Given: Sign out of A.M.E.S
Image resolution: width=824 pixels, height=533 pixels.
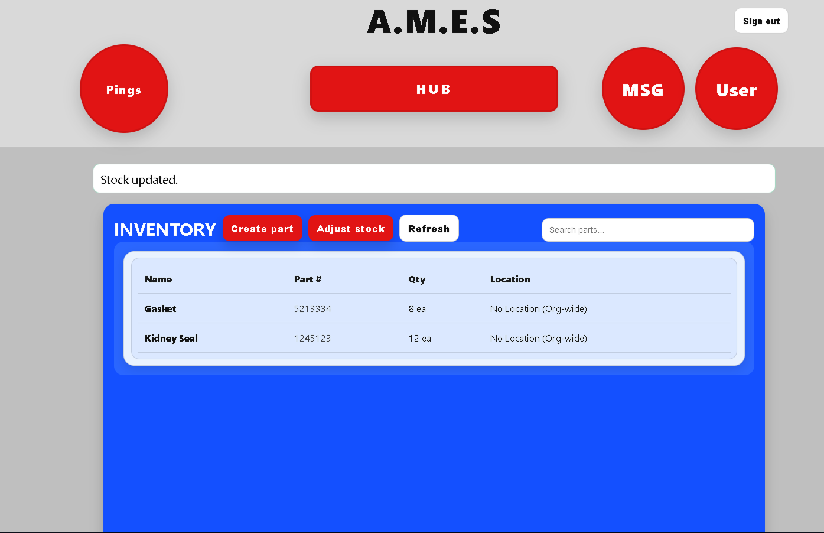Looking at the screenshot, I should [x=761, y=21].
